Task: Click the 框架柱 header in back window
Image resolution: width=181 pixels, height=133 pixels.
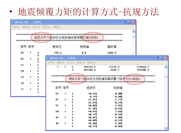Action: (x=57, y=47)
